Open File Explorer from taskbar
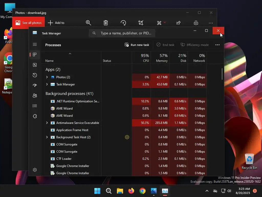Viewport: 262px width, 197px height. (120, 191)
